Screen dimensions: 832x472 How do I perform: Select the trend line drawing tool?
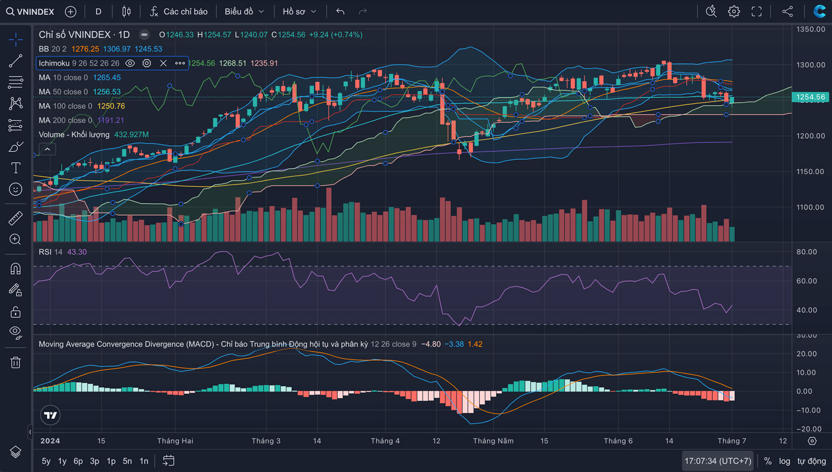point(16,61)
